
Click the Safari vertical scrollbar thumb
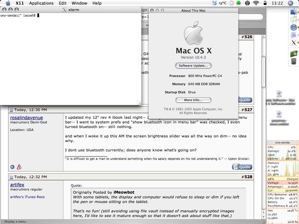pos(264,72)
